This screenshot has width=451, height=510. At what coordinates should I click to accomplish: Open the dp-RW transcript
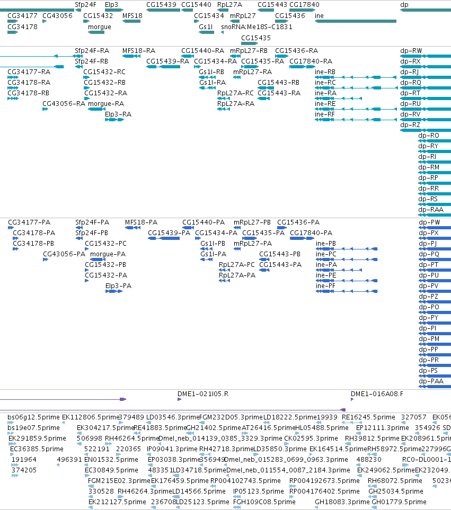tap(426, 56)
